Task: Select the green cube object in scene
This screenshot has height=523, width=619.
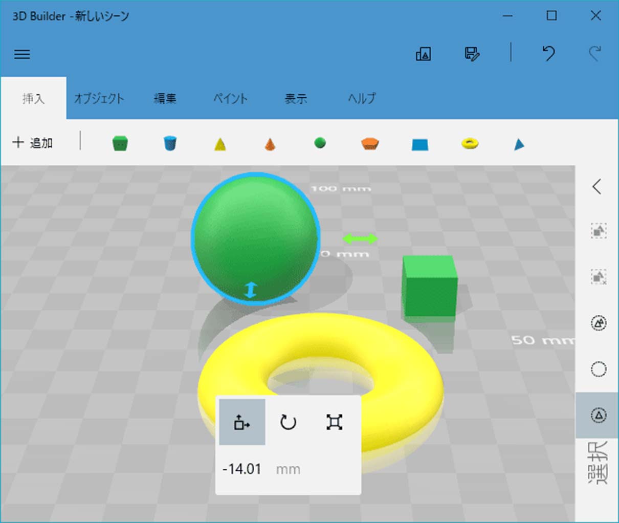Action: point(430,287)
